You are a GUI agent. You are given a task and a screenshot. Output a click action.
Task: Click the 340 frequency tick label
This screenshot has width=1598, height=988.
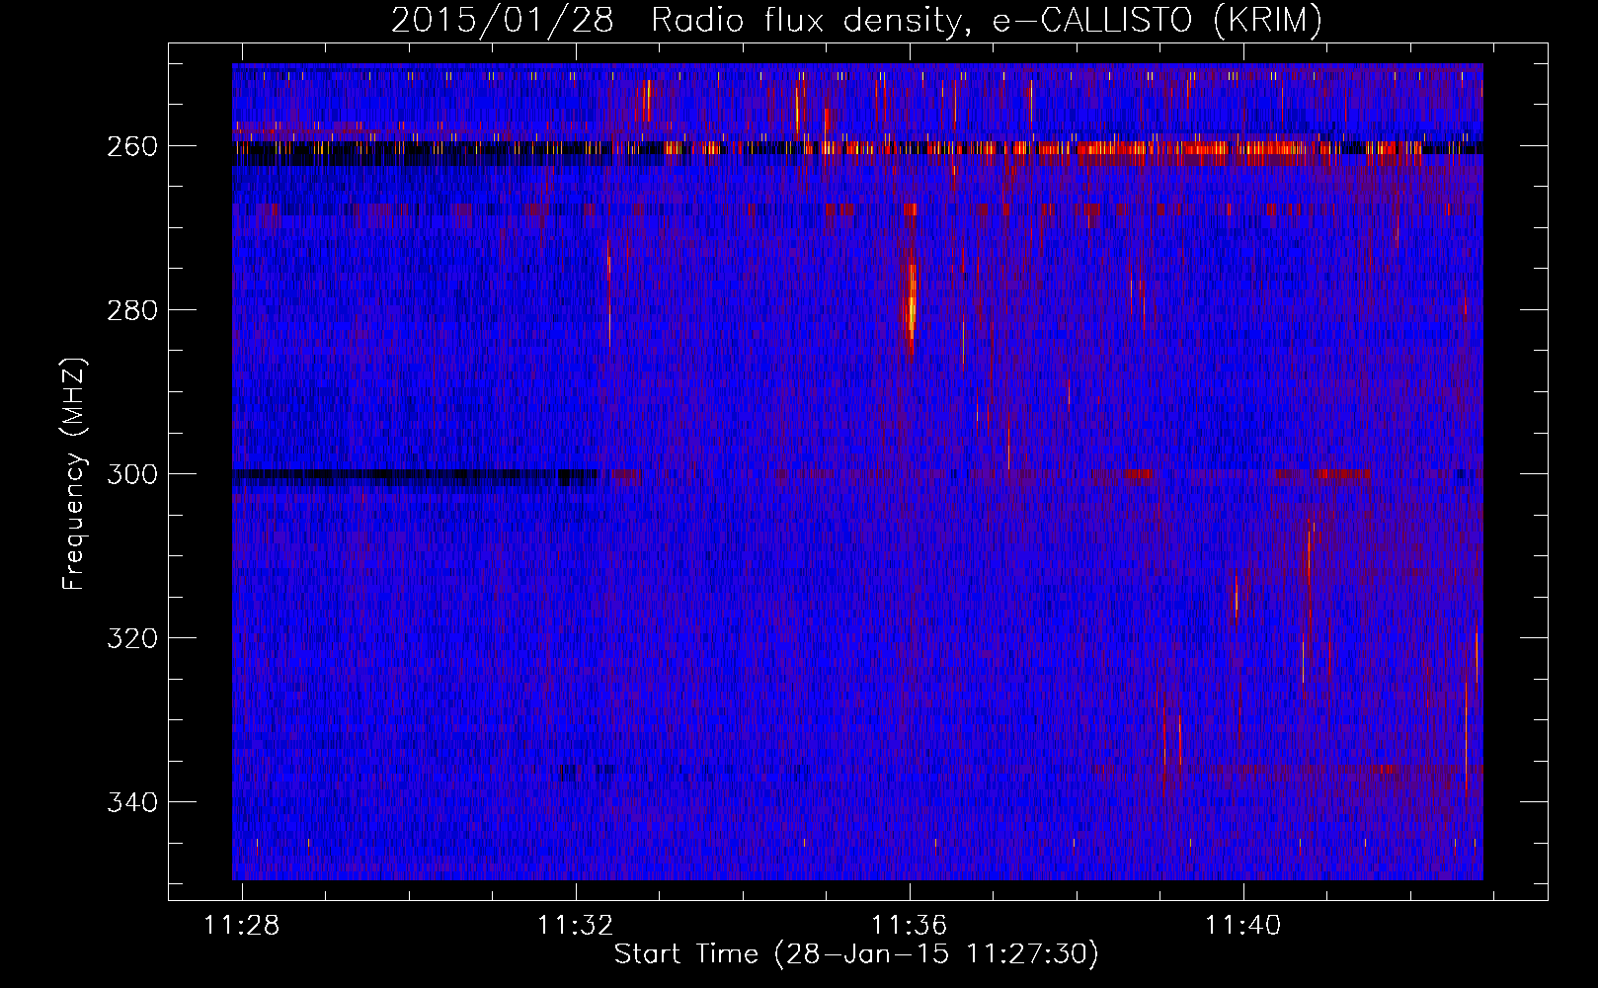(132, 802)
